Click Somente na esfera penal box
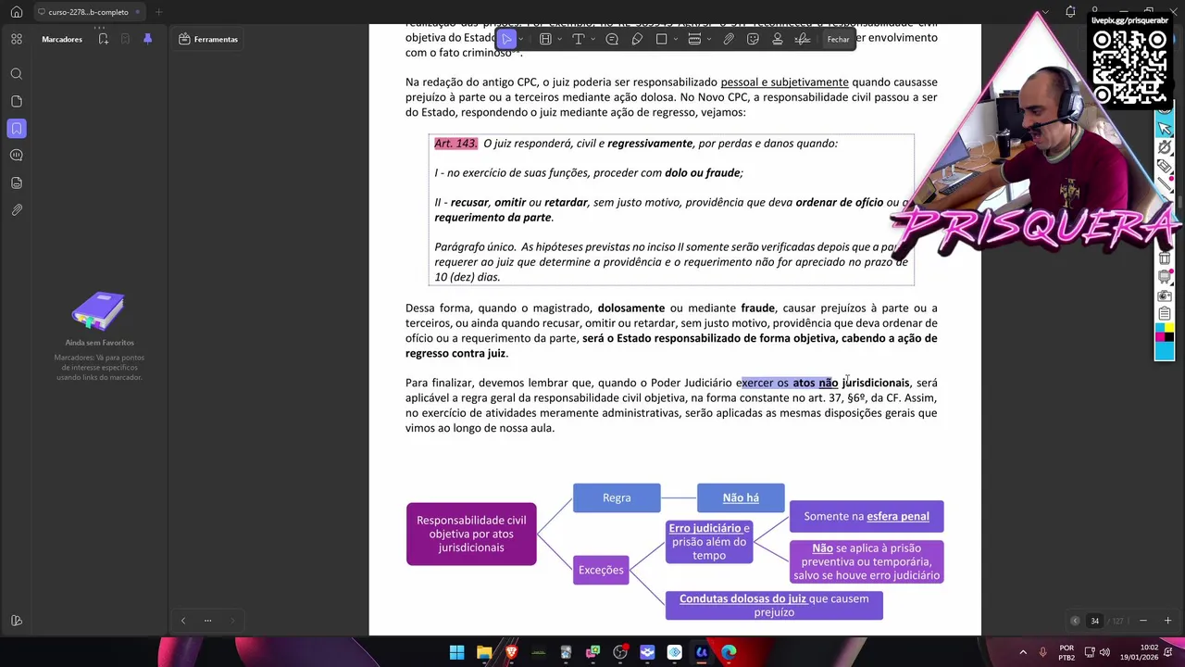The height and width of the screenshot is (667, 1185). (x=867, y=516)
